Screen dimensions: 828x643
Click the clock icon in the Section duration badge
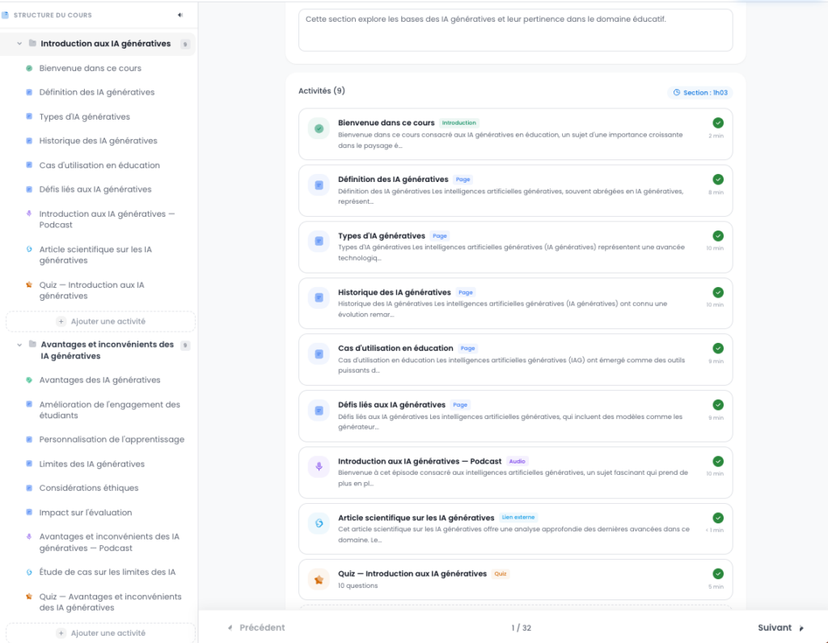(677, 92)
